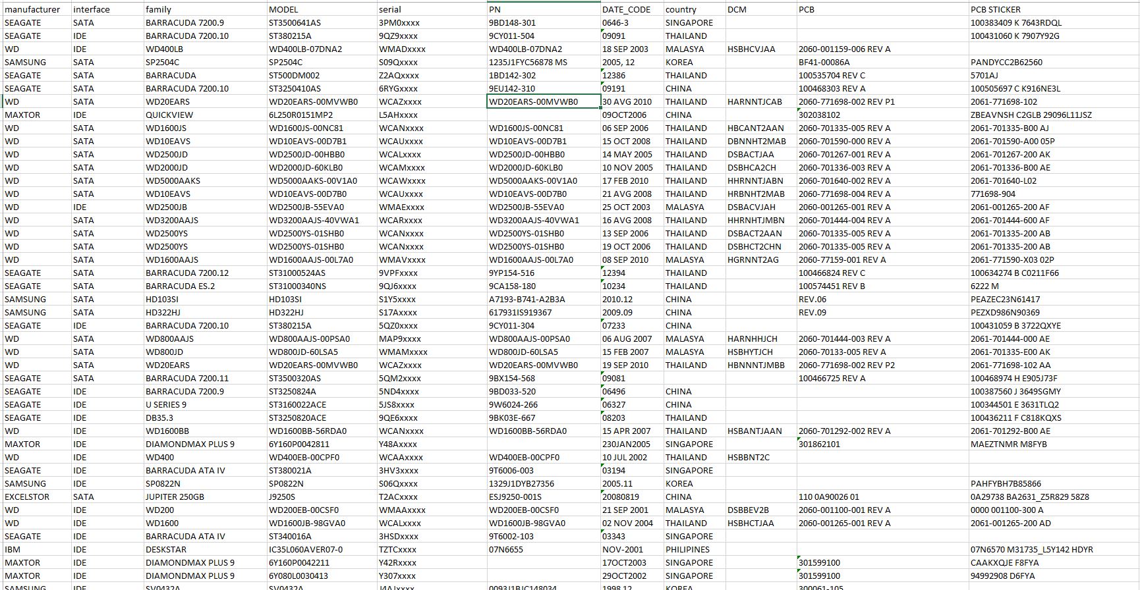Click serial cell "MAP9xxxx"
The height and width of the screenshot is (590, 1140).
click(x=432, y=338)
